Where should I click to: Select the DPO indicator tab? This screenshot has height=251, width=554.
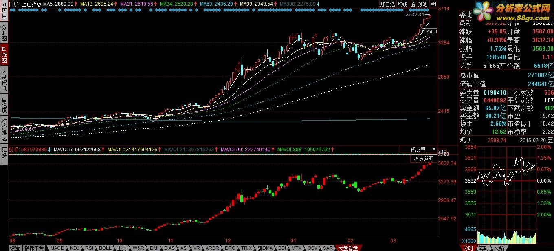click(x=230, y=248)
